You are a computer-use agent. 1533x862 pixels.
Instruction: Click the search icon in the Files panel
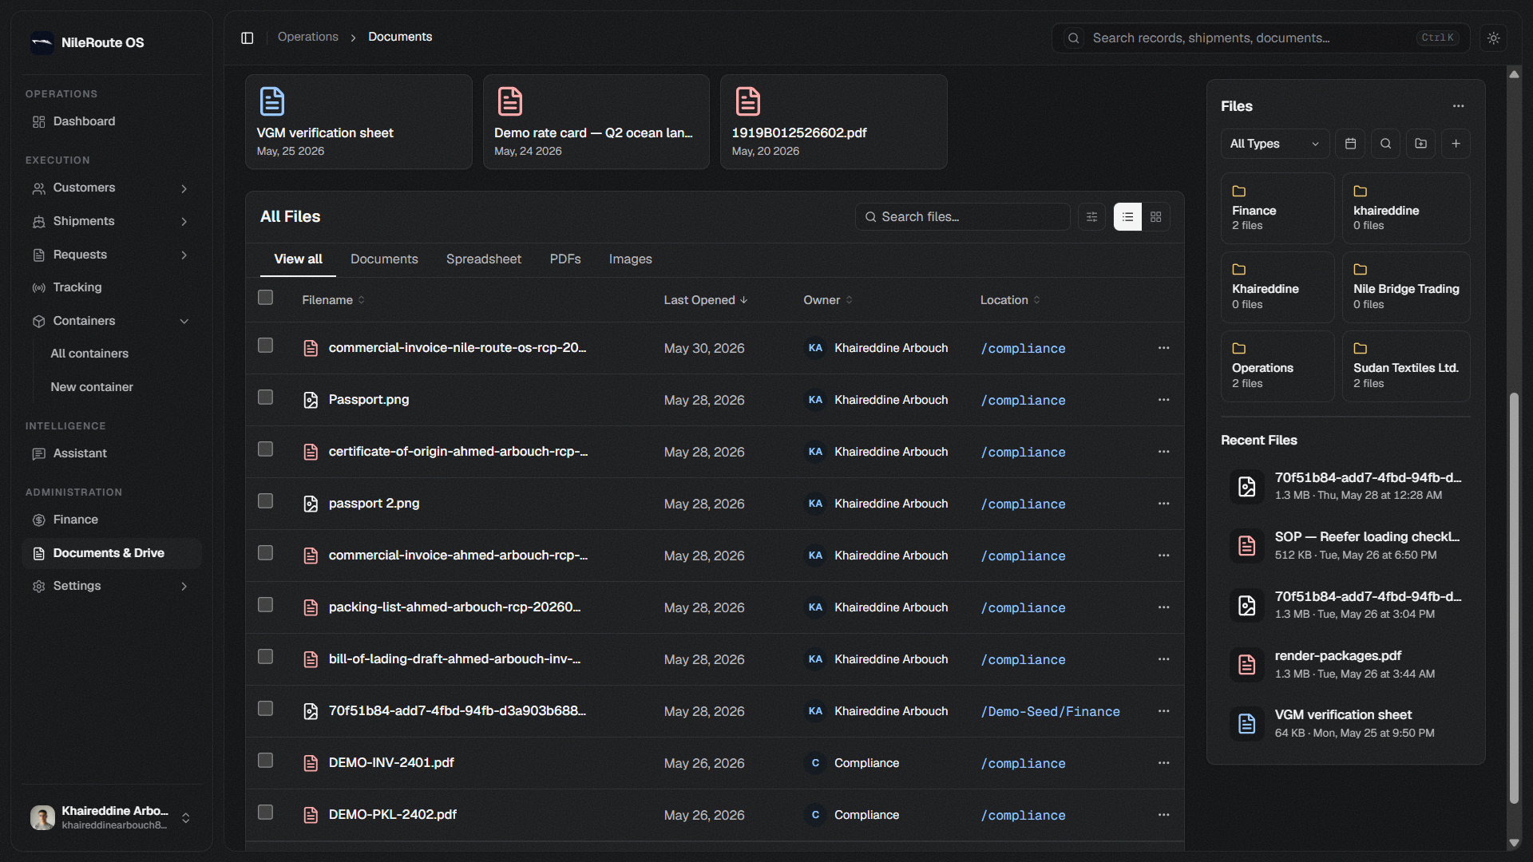point(1385,144)
